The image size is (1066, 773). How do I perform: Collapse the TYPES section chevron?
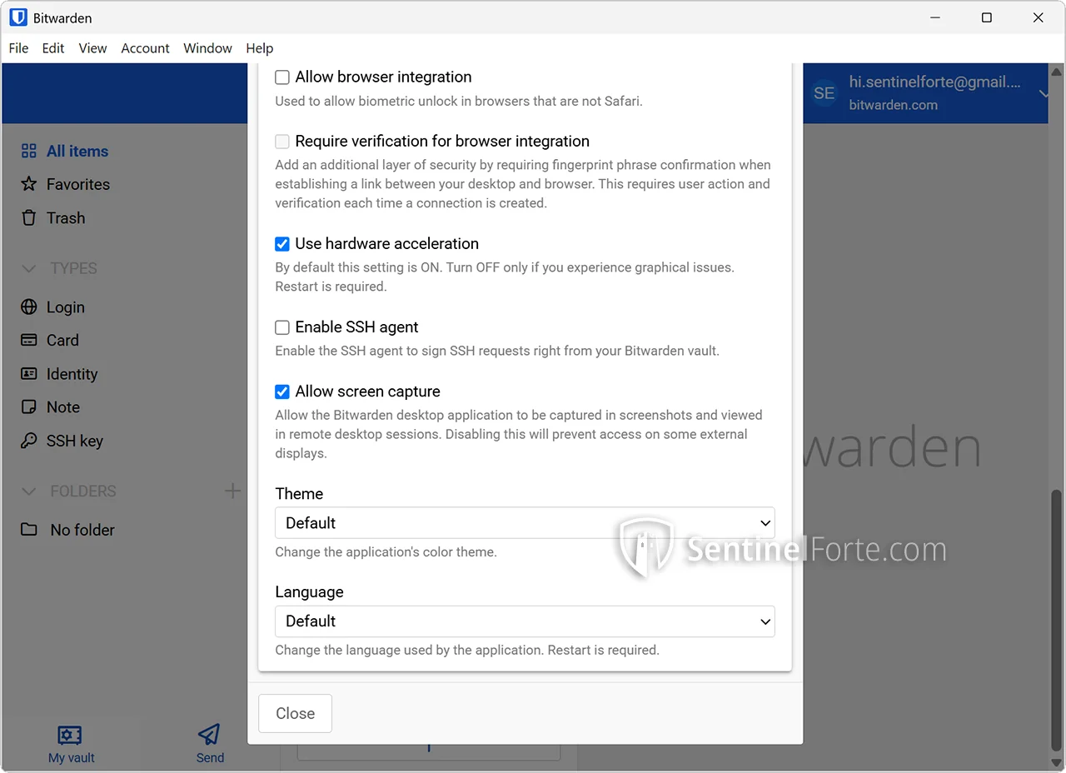pos(29,268)
